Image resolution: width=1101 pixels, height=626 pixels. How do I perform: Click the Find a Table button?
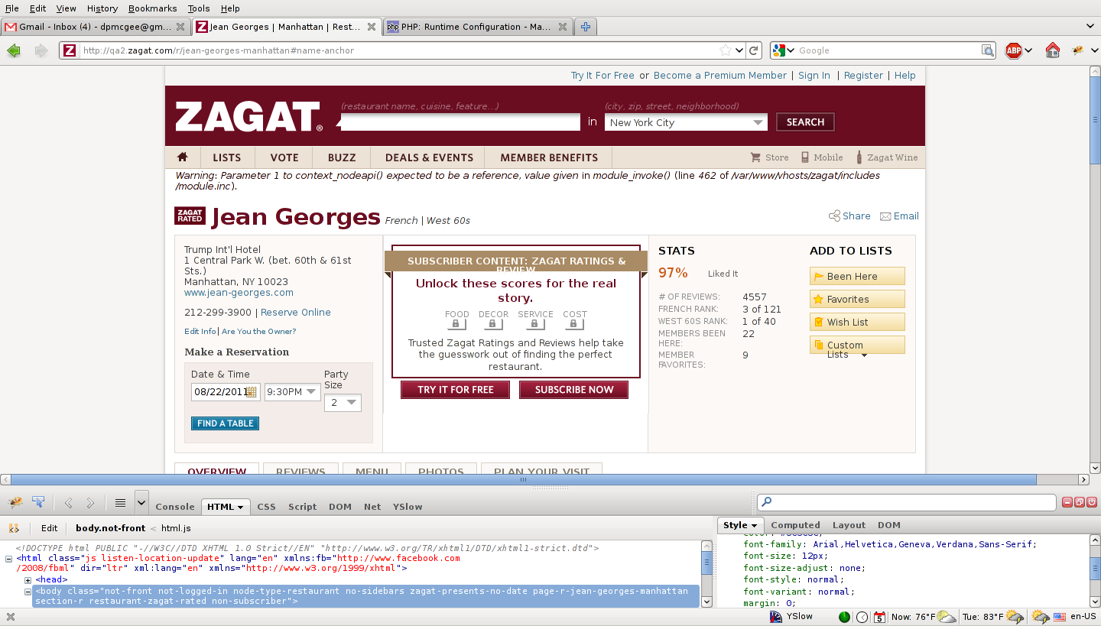[x=225, y=423]
